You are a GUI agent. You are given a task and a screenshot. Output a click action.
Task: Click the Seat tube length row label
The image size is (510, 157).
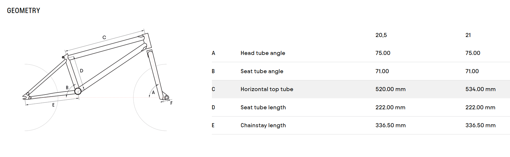263,107
